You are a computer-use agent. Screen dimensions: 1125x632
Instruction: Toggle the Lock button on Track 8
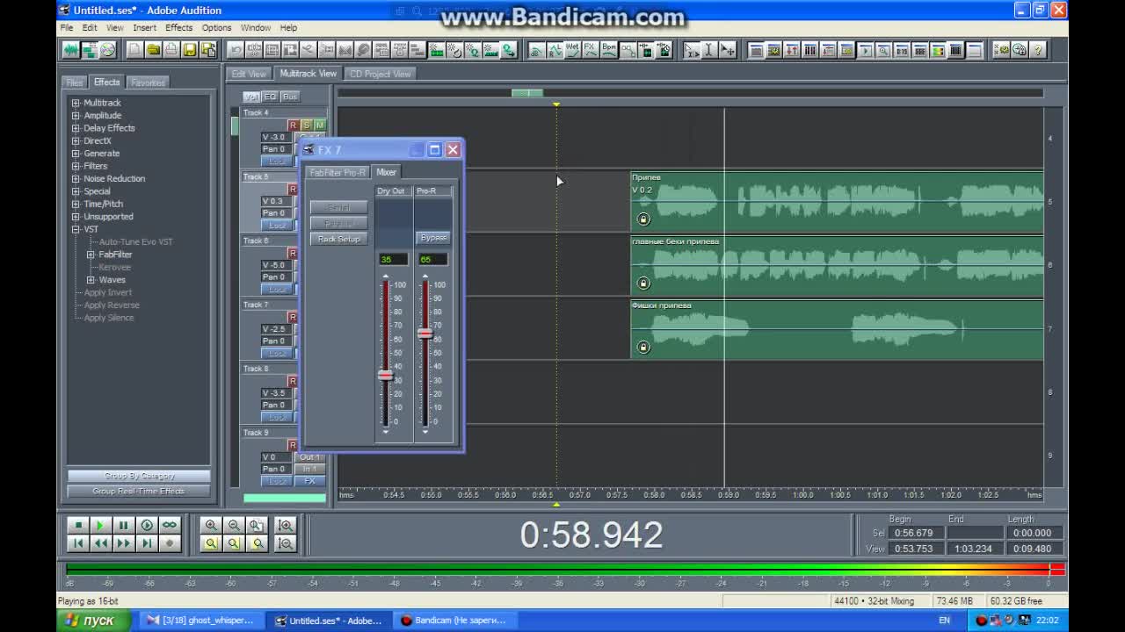[x=277, y=417]
